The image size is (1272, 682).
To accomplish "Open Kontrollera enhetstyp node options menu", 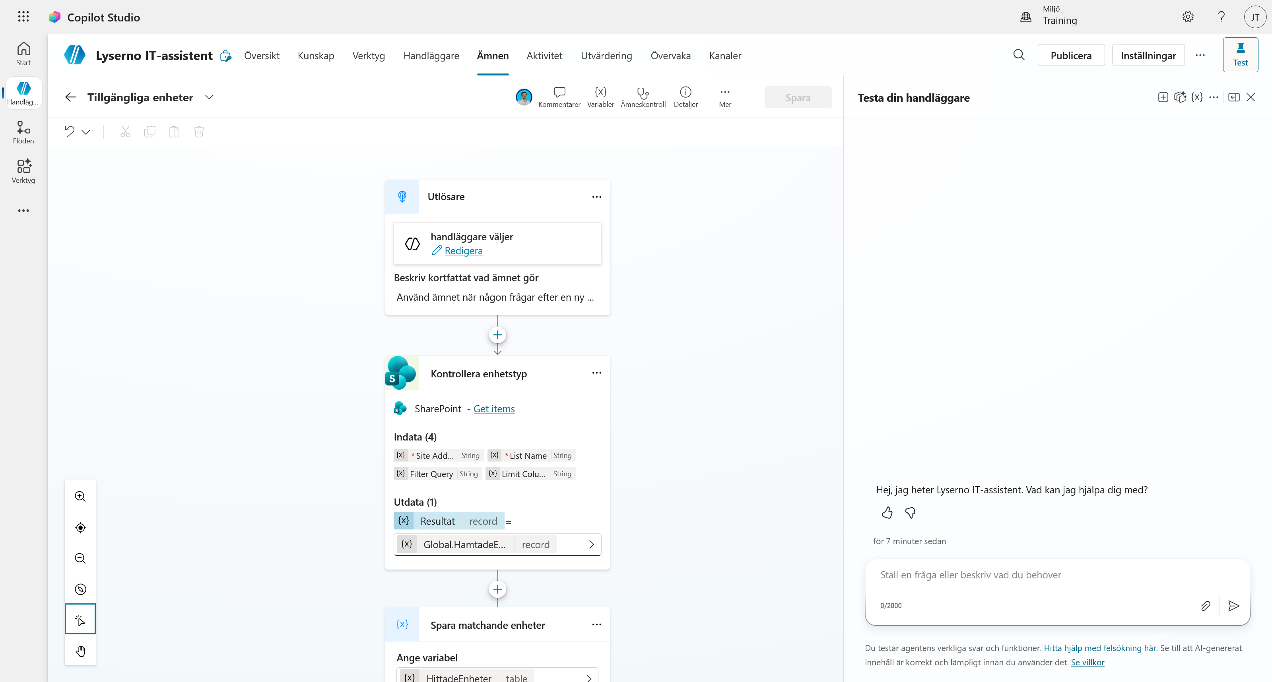I will pos(596,373).
